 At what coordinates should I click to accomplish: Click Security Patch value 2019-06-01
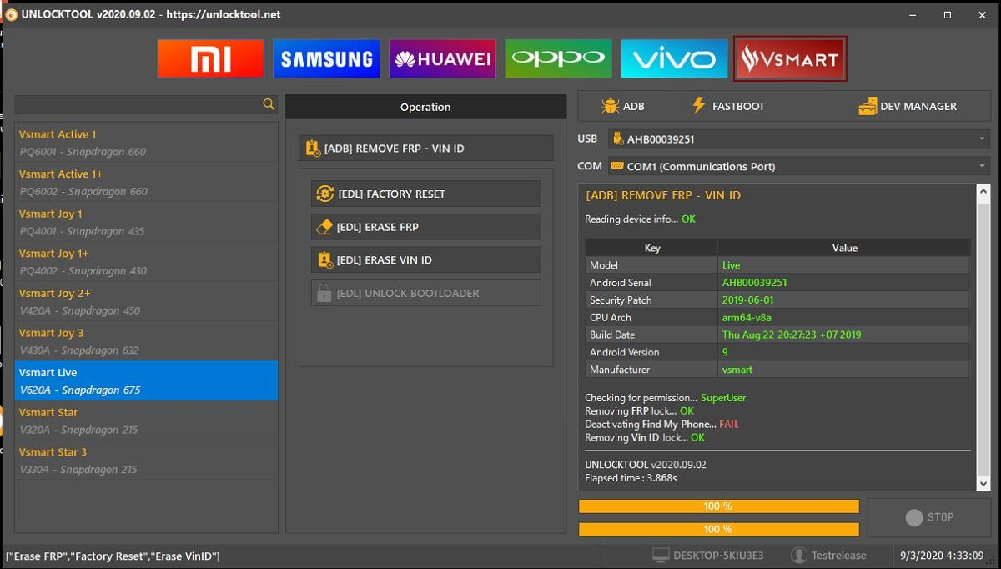(747, 300)
